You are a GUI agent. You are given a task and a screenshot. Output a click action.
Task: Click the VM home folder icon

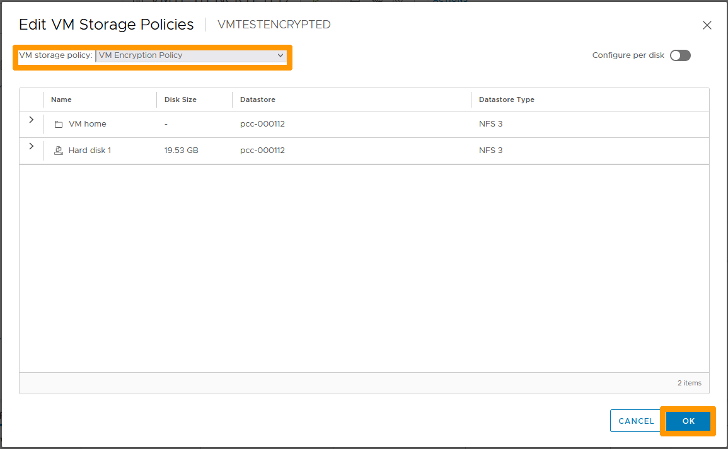click(59, 123)
